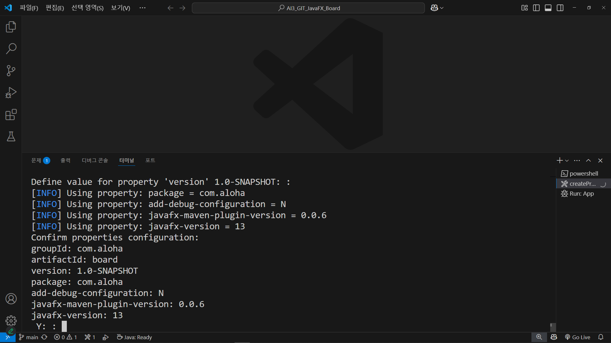Click the main branch indicator
Image resolution: width=611 pixels, height=343 pixels.
[29, 337]
